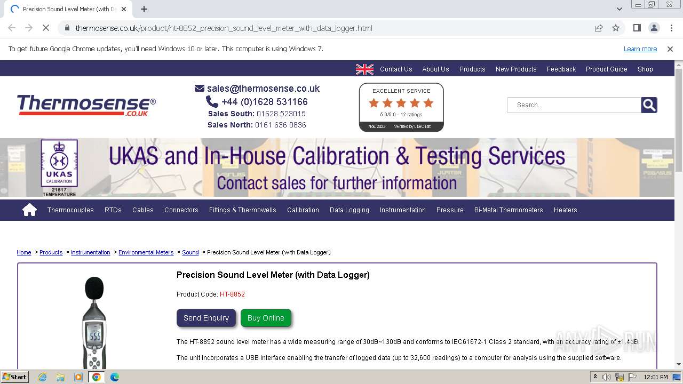The width and height of the screenshot is (683, 384).
Task: Click Environmental Meters breadcrumb link
Action: click(146, 253)
